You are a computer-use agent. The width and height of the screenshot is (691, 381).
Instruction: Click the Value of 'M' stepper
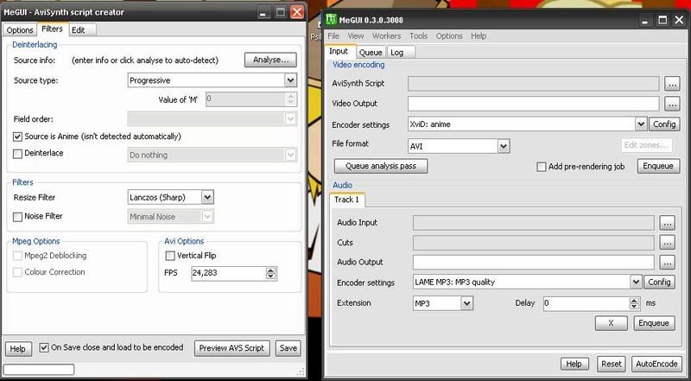290,98
